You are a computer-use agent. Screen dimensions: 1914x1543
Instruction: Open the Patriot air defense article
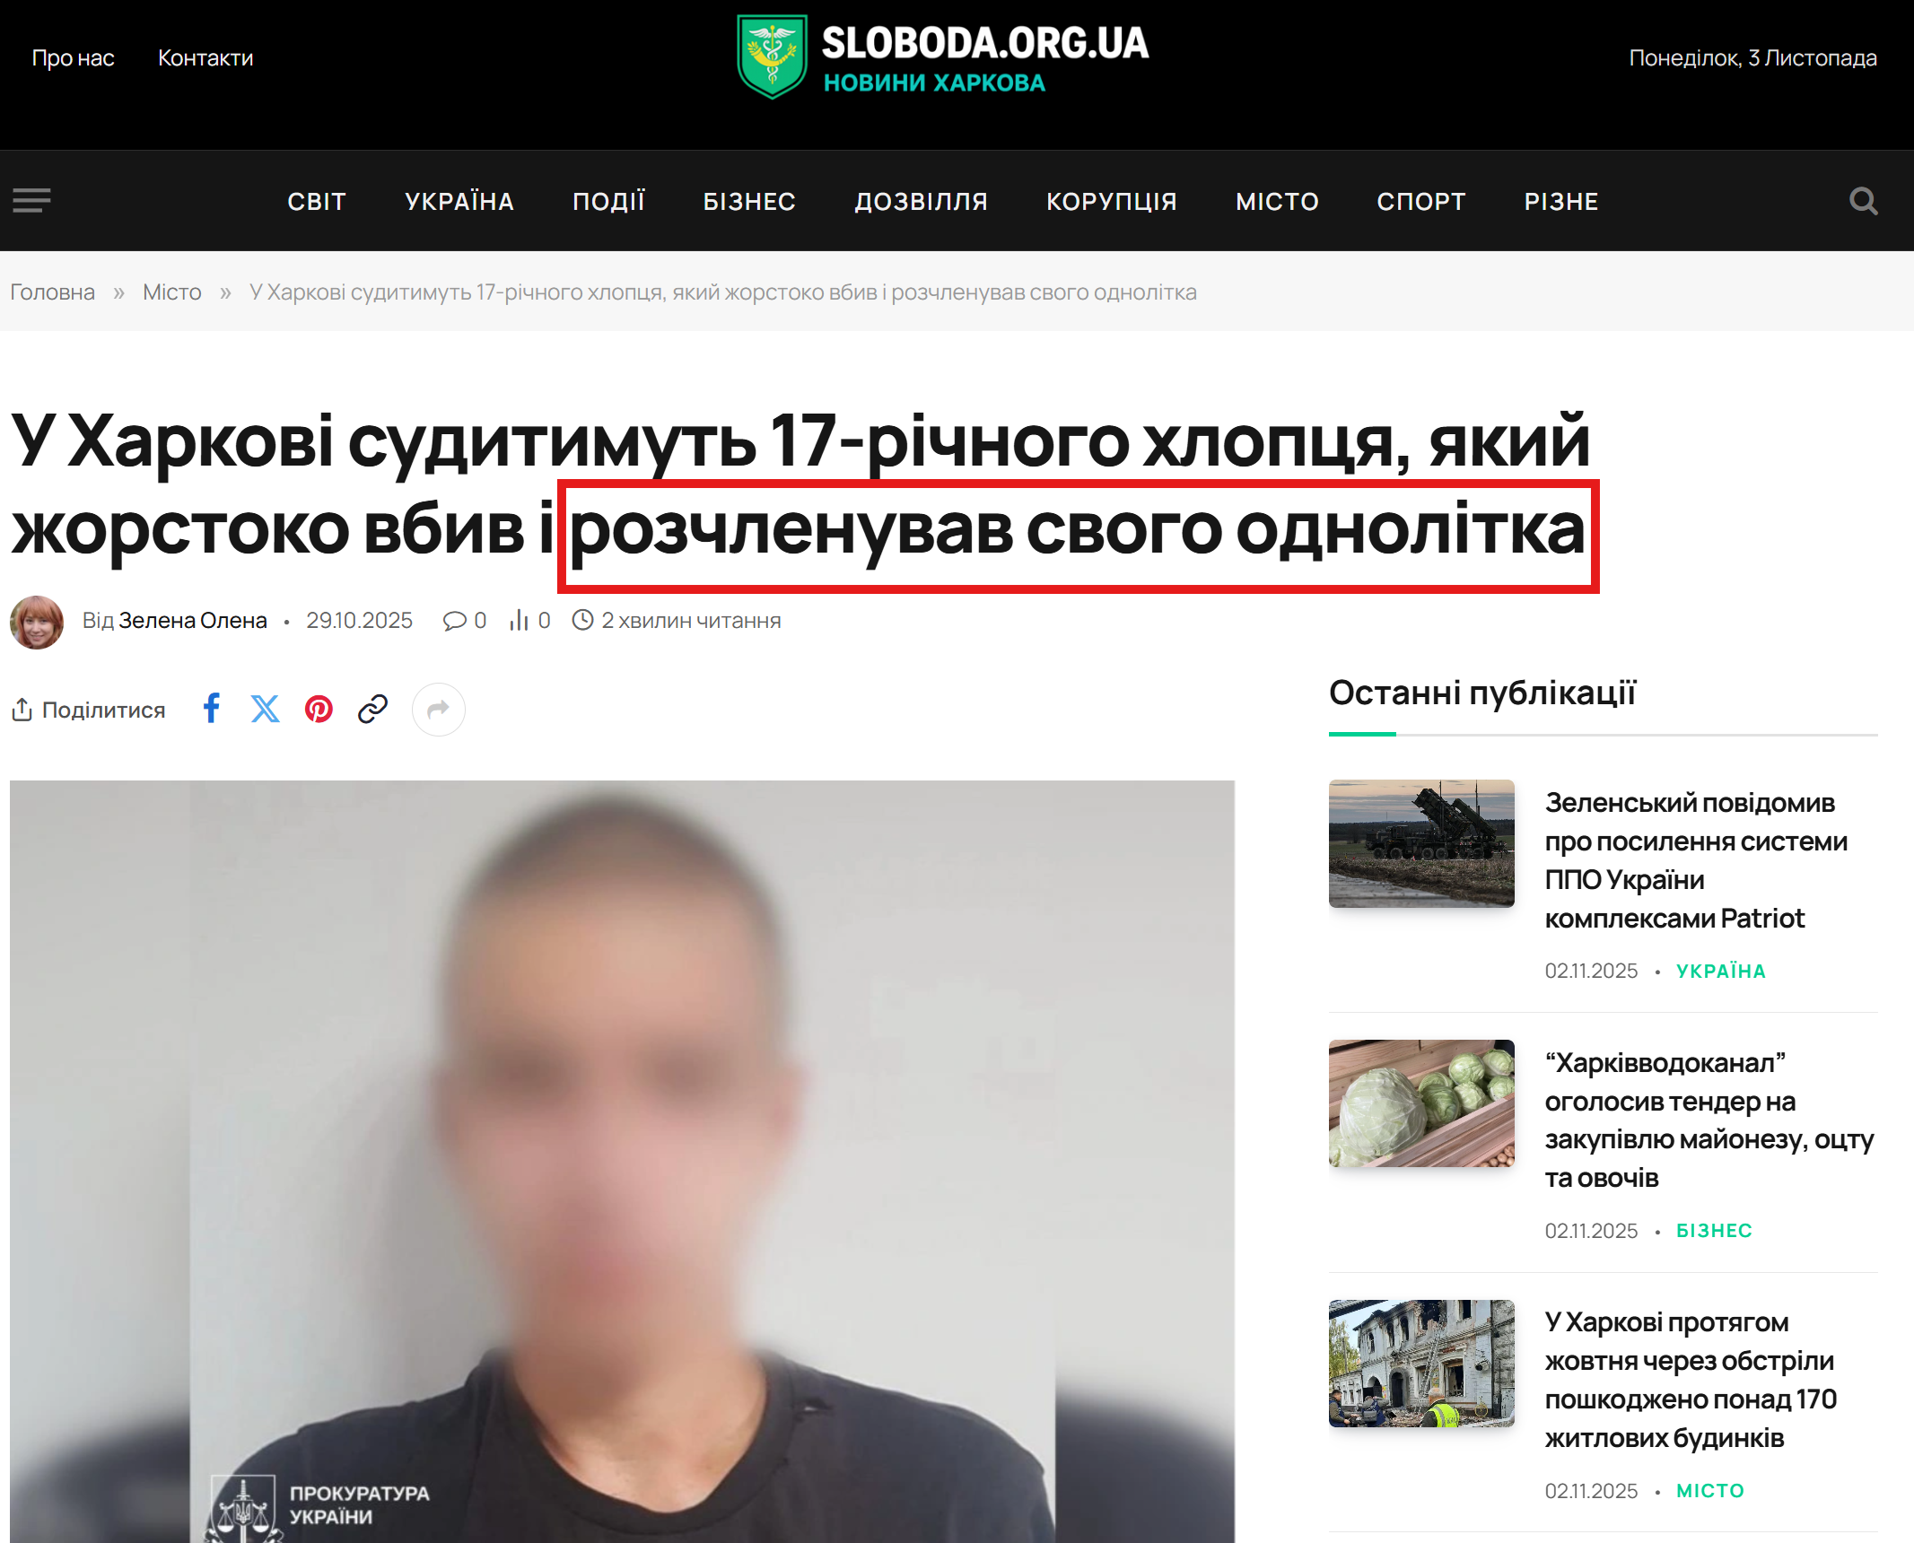tap(1695, 860)
